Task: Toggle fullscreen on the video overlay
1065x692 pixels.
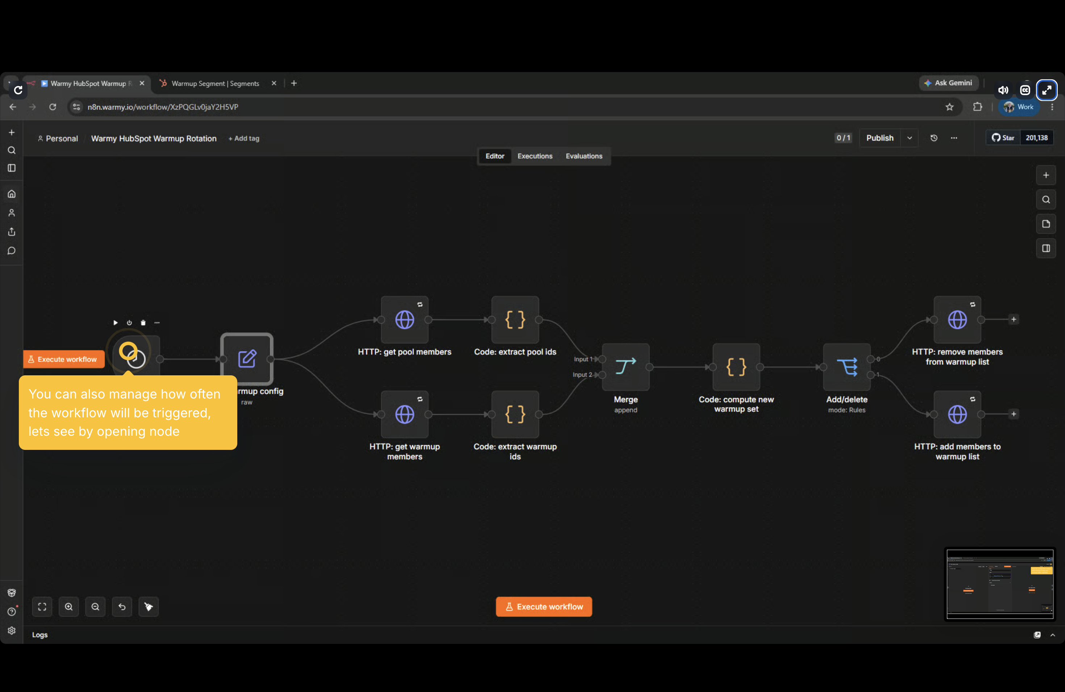Action: click(x=1047, y=90)
